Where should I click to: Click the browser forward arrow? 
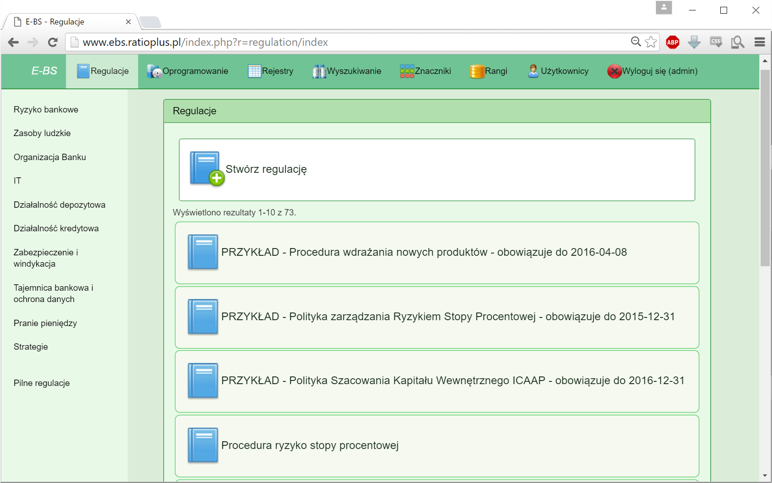(33, 42)
